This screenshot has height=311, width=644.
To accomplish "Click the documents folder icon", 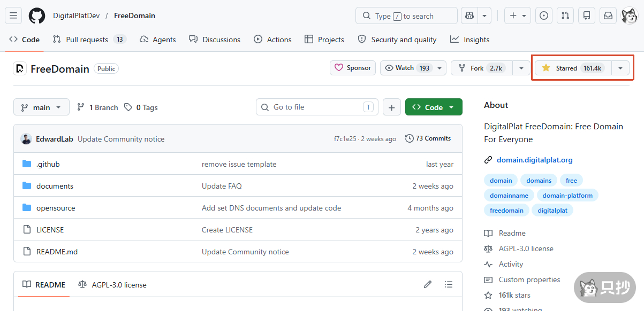I will [27, 186].
